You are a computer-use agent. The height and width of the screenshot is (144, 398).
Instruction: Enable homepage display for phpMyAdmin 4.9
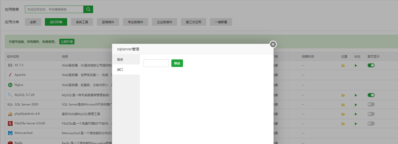coord(371,114)
